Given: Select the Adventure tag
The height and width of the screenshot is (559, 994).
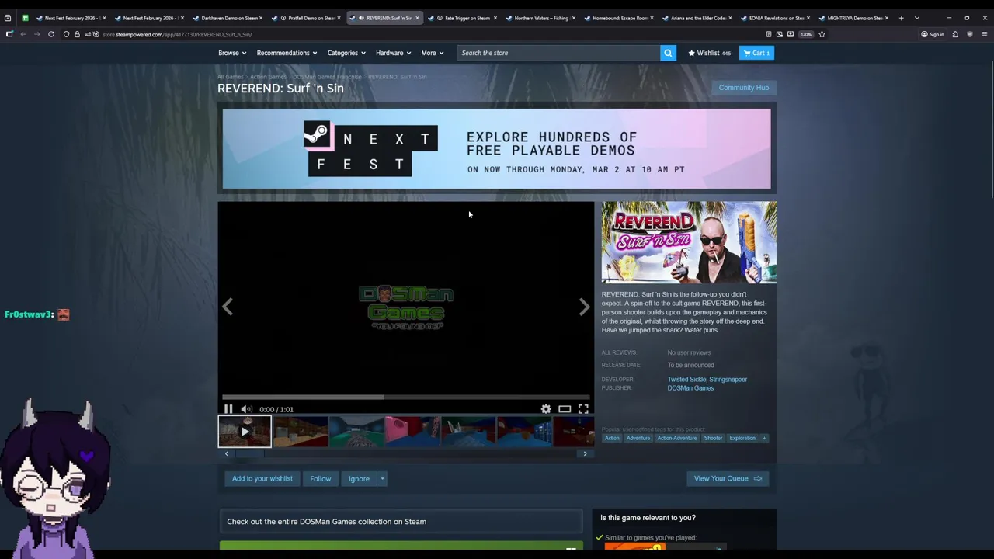Looking at the screenshot, I should (x=638, y=438).
